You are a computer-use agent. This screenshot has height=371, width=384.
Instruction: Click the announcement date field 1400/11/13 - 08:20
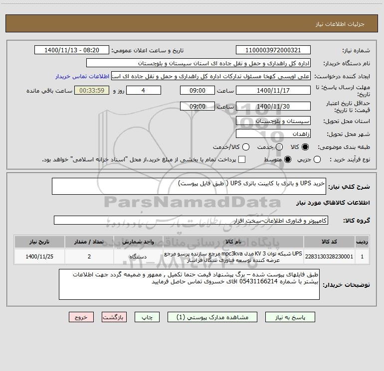[x=72, y=50]
